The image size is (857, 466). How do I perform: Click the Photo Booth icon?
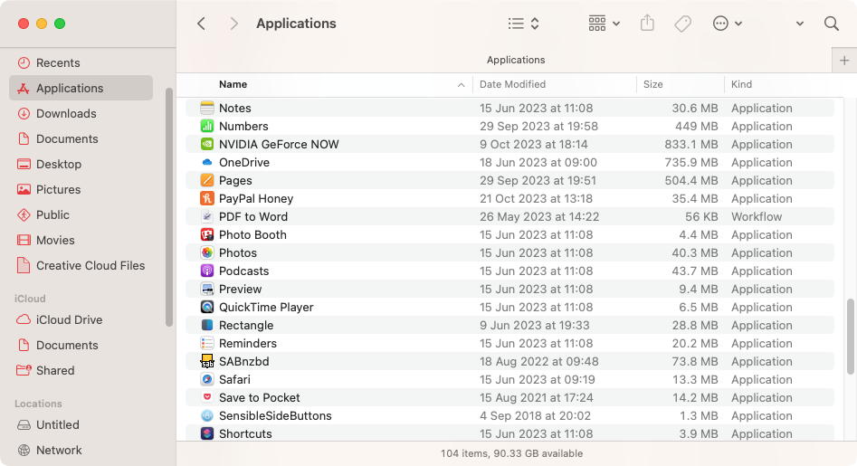coord(206,233)
